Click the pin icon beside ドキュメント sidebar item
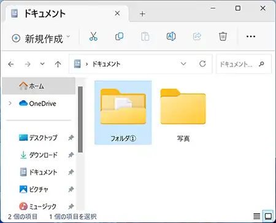This screenshot has height=223, width=276. (71, 172)
